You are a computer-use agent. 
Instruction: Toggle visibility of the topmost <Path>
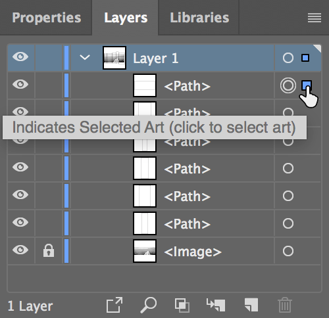[x=20, y=84]
